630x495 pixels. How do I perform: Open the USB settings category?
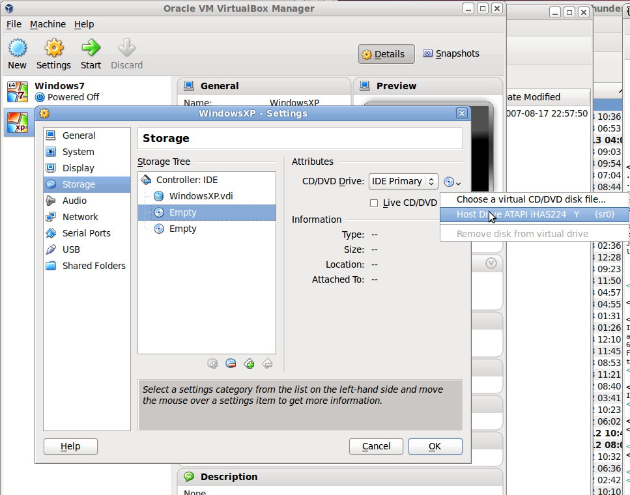(x=87, y=249)
